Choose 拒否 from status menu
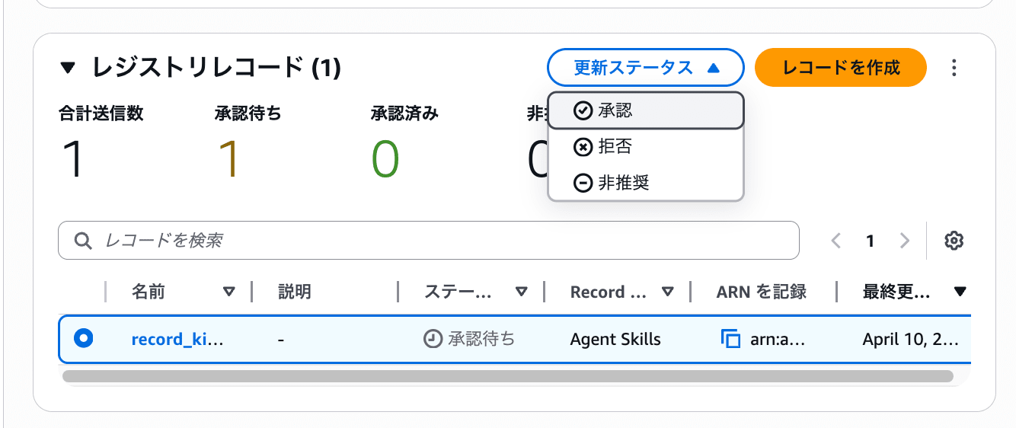This screenshot has width=1016, height=428. click(x=645, y=147)
